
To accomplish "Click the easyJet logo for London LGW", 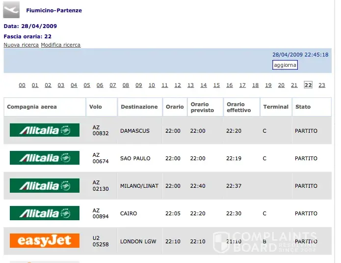I will (45, 240).
